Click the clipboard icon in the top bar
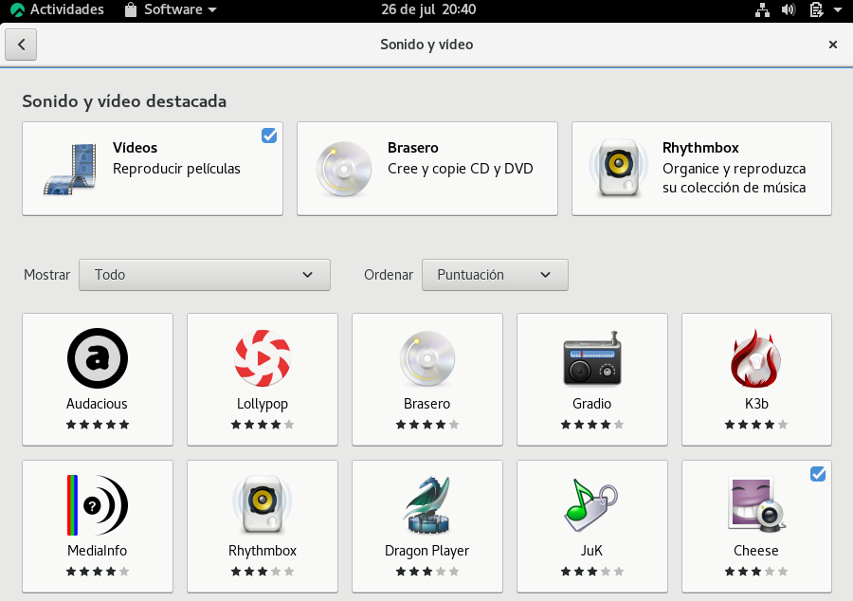This screenshot has height=601, width=853. coord(816,9)
